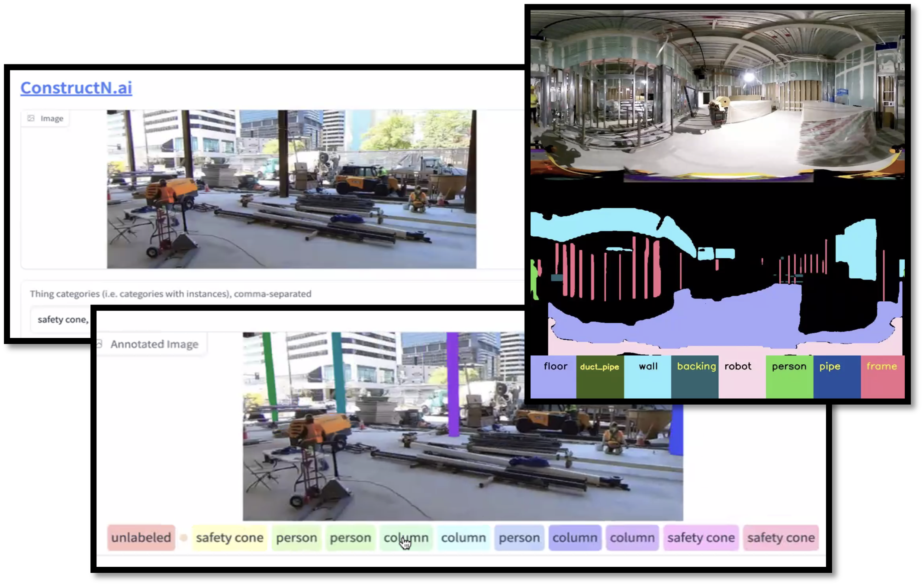Open the ConstructN.ai link

[76, 88]
